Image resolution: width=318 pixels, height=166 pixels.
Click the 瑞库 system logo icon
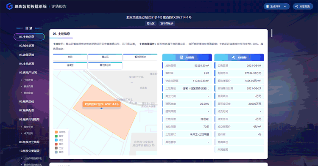click(9, 6)
